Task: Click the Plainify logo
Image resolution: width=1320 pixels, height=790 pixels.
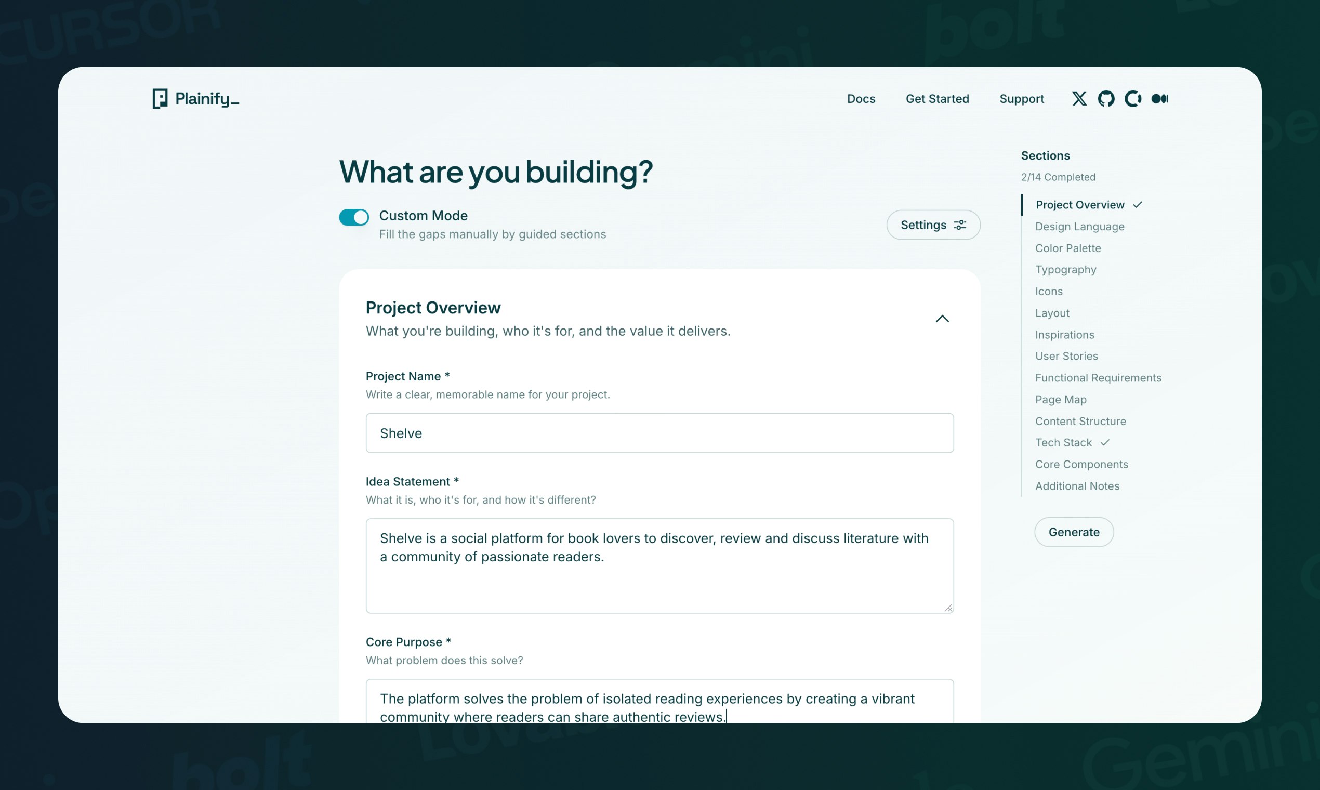Action: [195, 98]
